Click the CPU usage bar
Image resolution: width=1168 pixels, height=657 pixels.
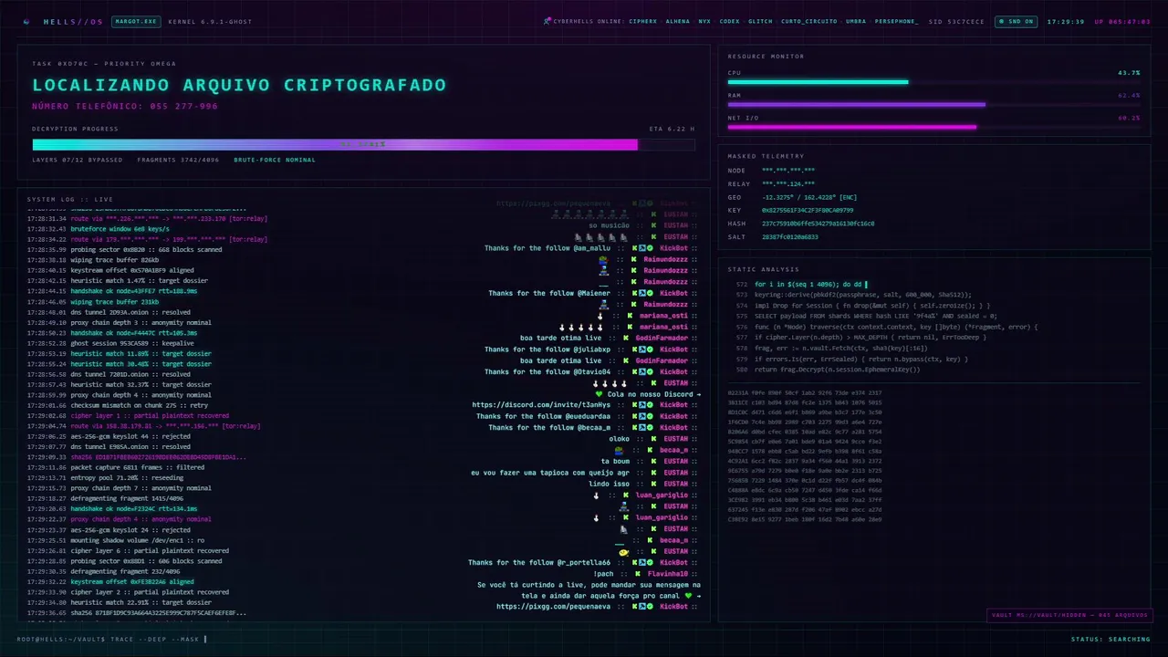tap(933, 82)
